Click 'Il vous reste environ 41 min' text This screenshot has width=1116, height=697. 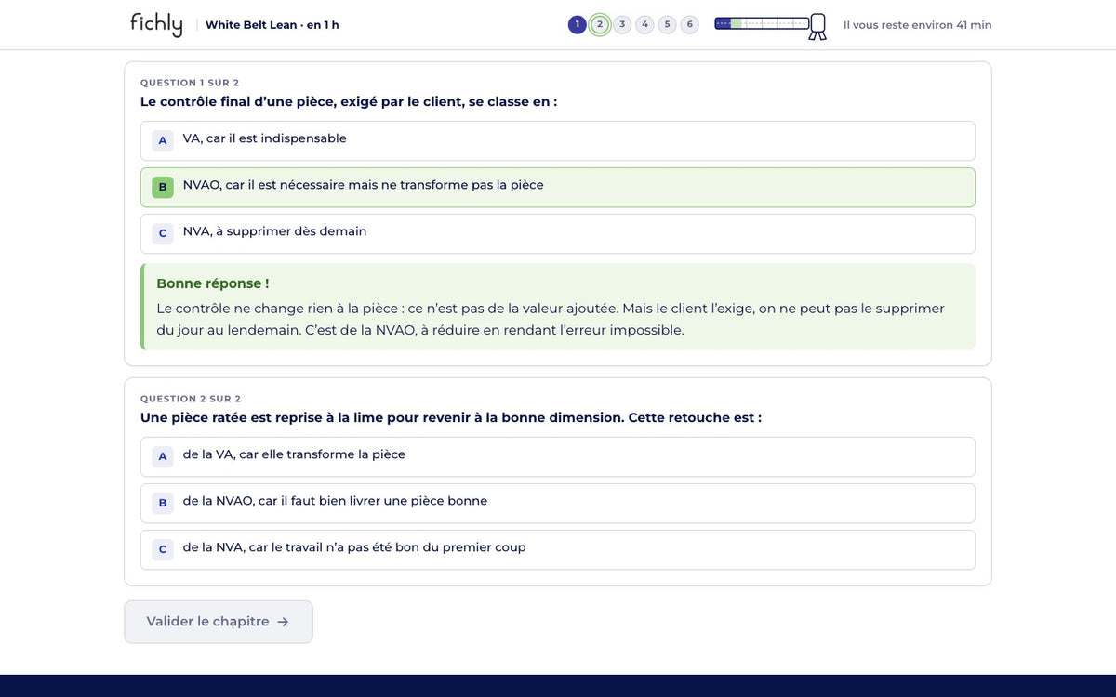[x=917, y=25]
